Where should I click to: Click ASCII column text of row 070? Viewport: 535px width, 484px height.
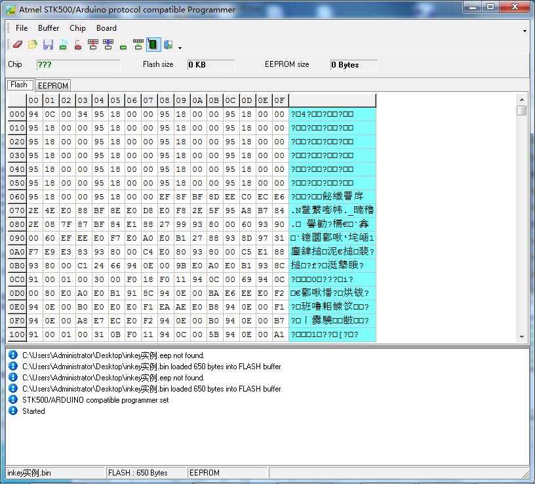tap(332, 211)
